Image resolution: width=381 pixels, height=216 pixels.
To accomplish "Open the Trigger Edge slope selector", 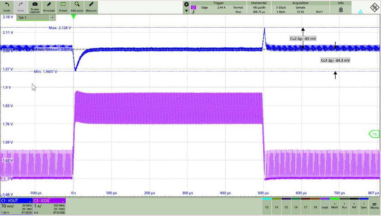I will coord(193,12).
